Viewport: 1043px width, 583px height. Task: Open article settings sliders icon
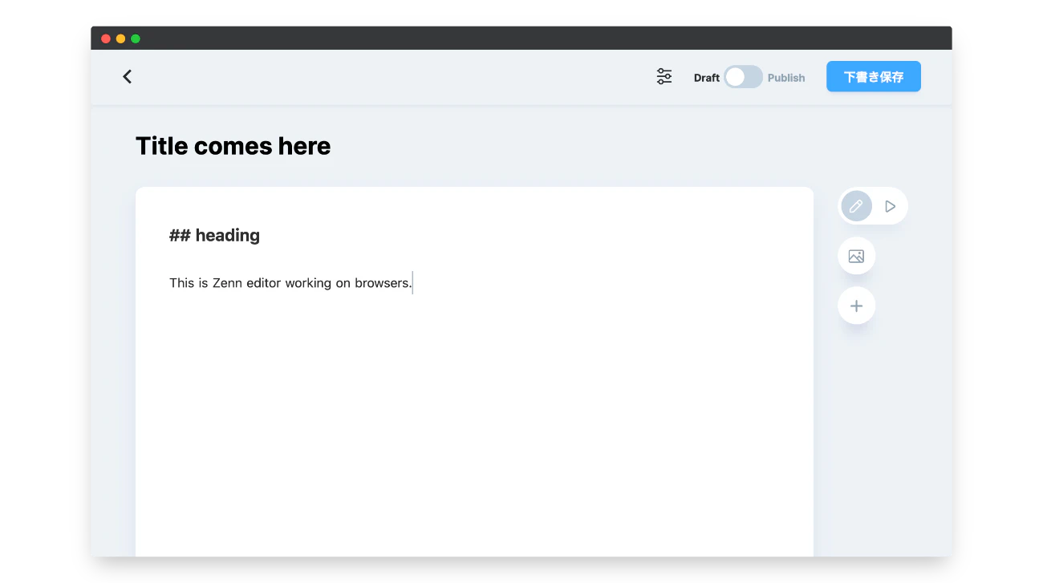(664, 77)
